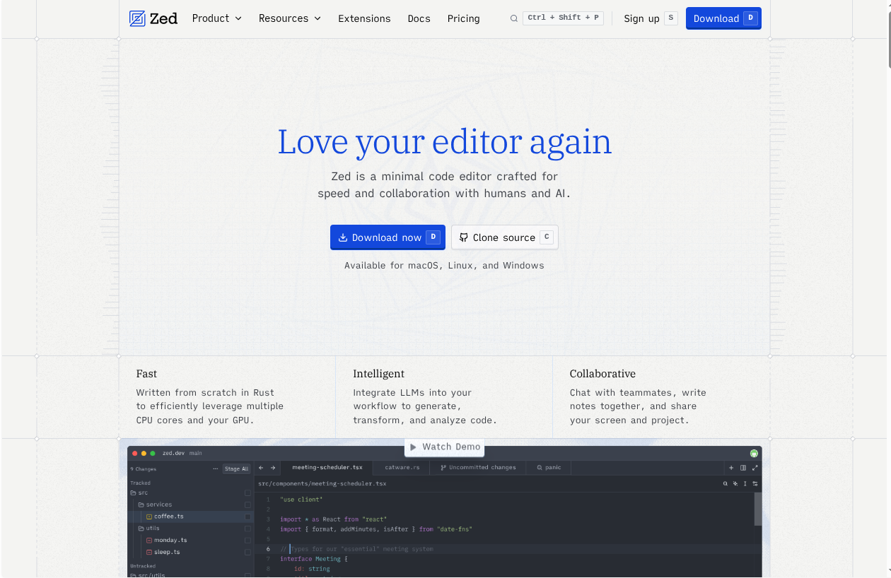
Task: Click the Download now button
Action: (387, 237)
